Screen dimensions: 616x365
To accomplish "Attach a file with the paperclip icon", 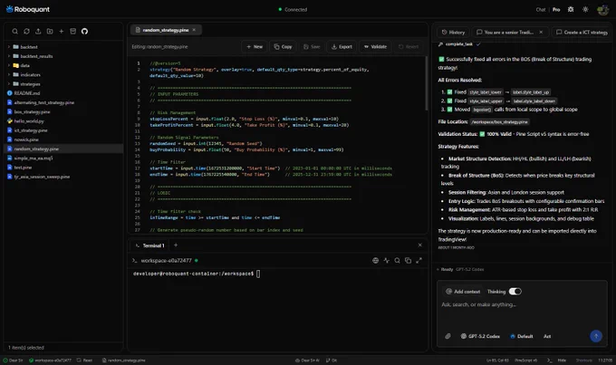I will pyautogui.click(x=448, y=336).
